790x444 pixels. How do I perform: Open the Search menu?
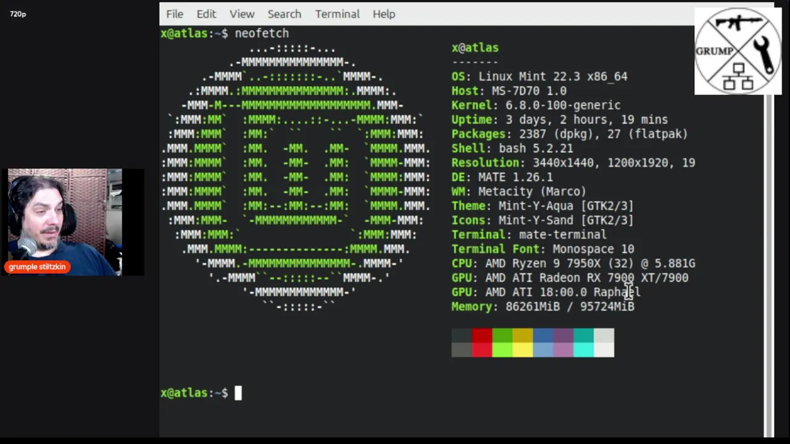coord(285,14)
